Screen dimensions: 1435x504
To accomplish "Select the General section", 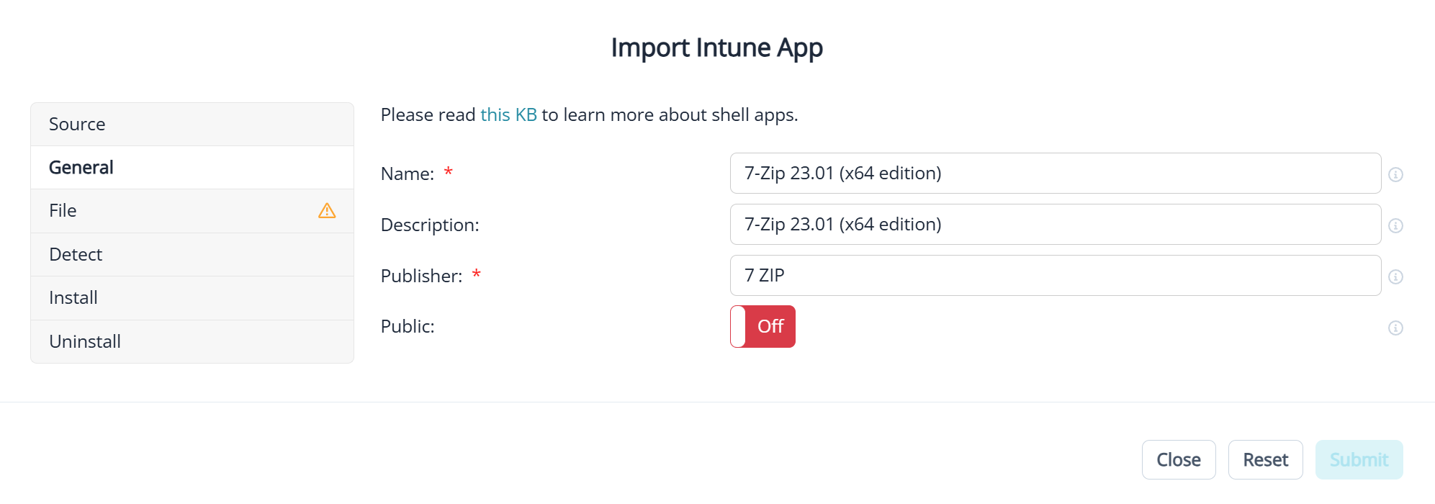I will [192, 167].
